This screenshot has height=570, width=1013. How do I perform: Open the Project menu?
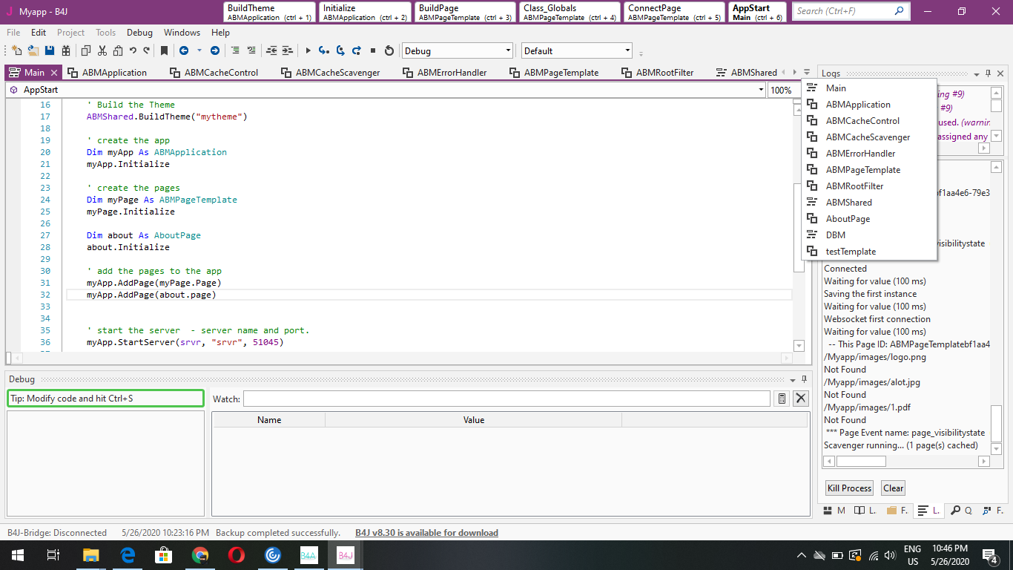(70, 33)
